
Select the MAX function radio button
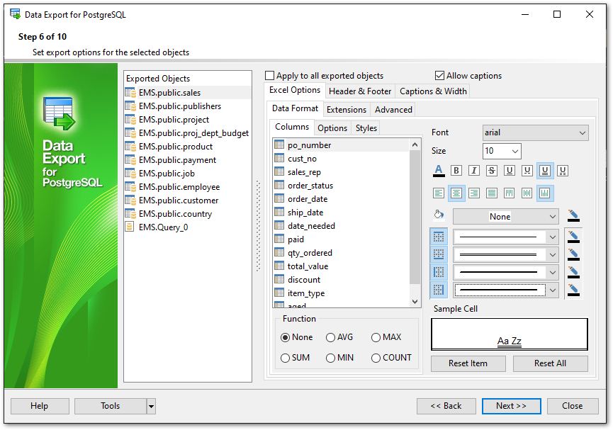(376, 337)
